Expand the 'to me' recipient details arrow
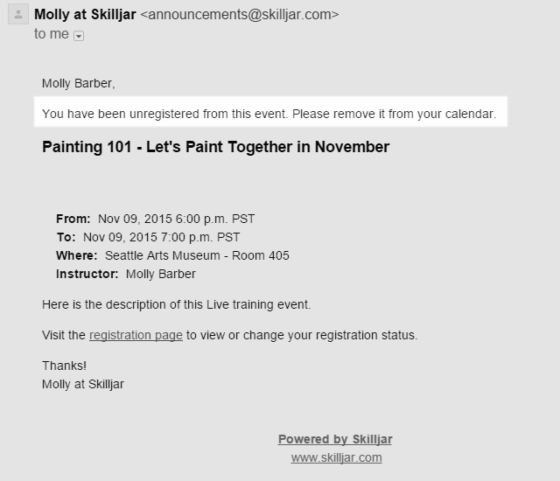 point(79,36)
